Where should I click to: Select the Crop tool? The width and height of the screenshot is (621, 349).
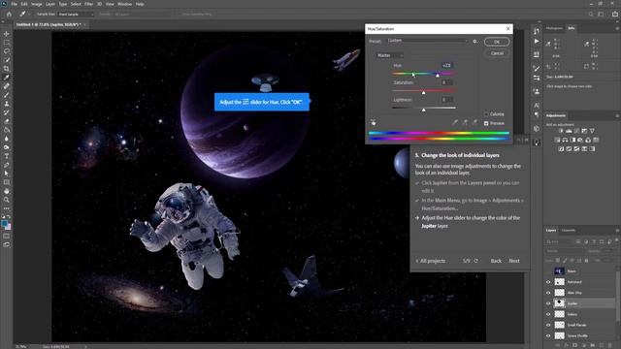pyautogui.click(x=7, y=69)
